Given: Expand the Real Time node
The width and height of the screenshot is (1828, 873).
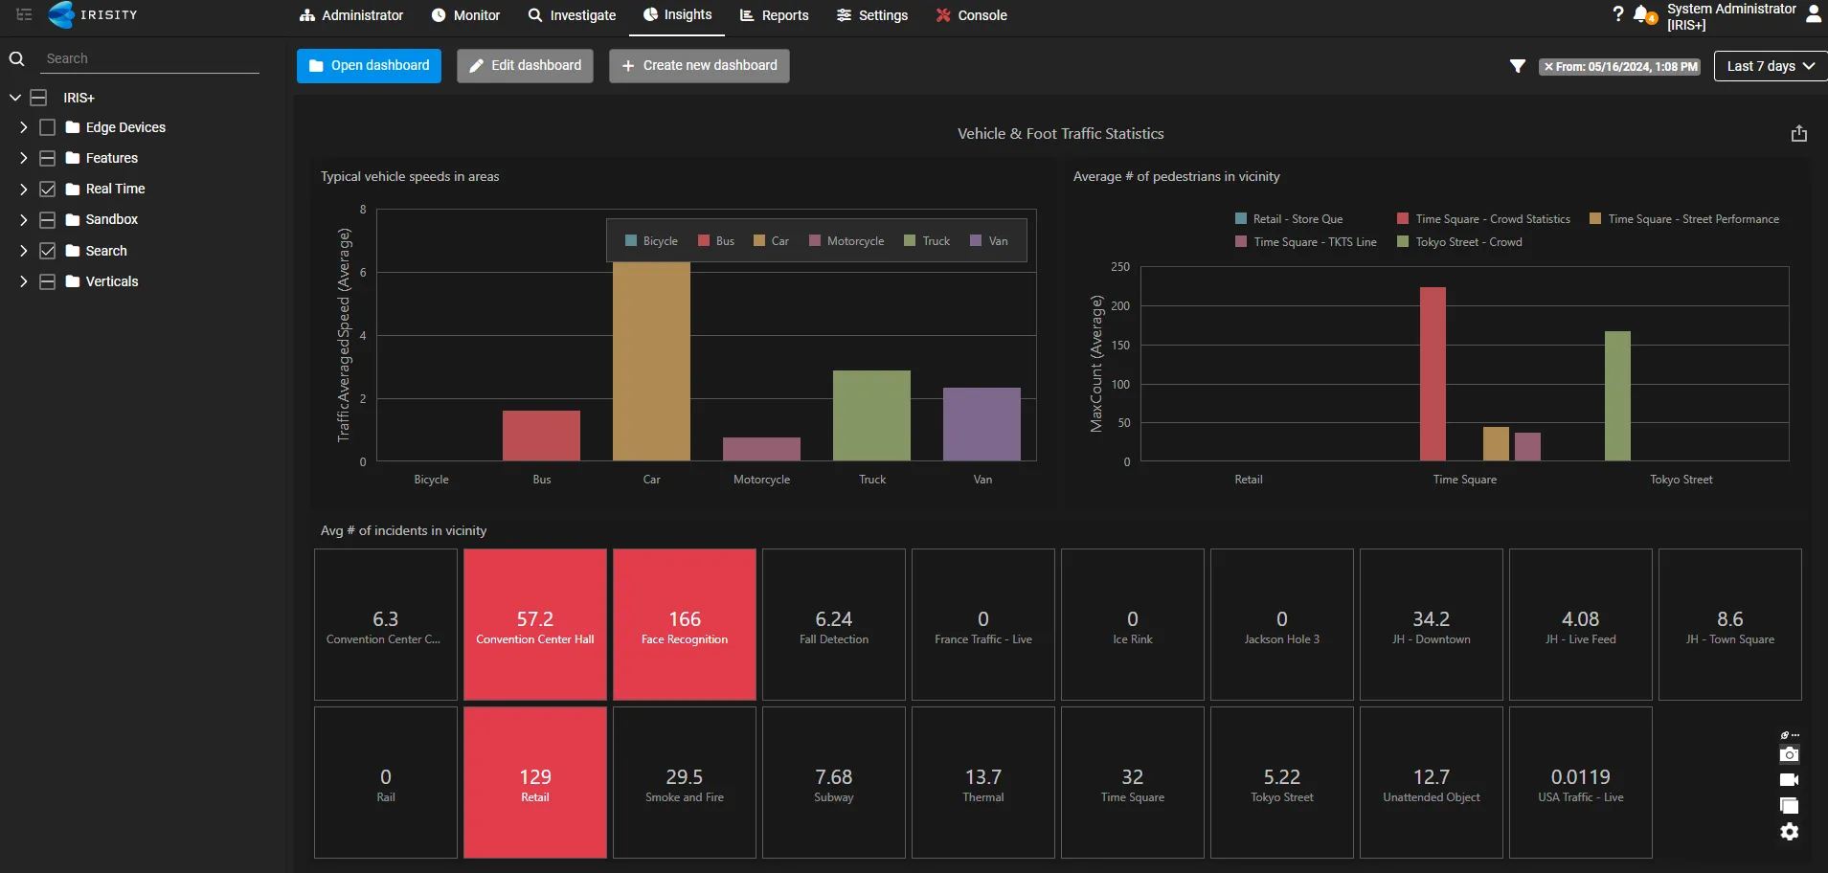Looking at the screenshot, I should pyautogui.click(x=23, y=189).
